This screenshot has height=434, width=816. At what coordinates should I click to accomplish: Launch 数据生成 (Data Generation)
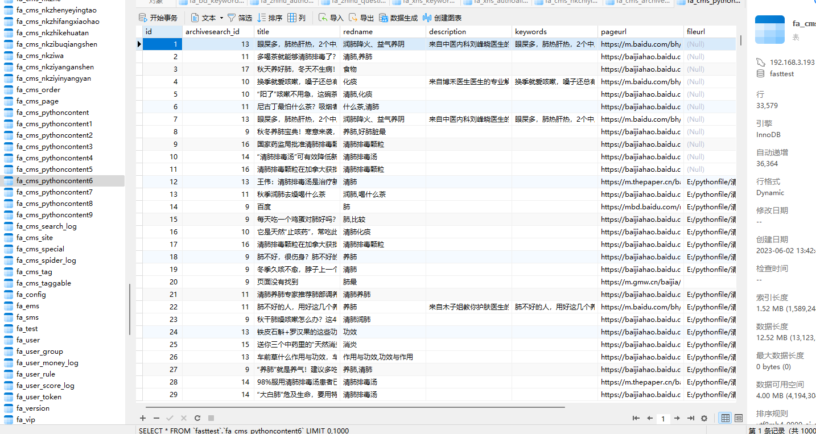(398, 18)
